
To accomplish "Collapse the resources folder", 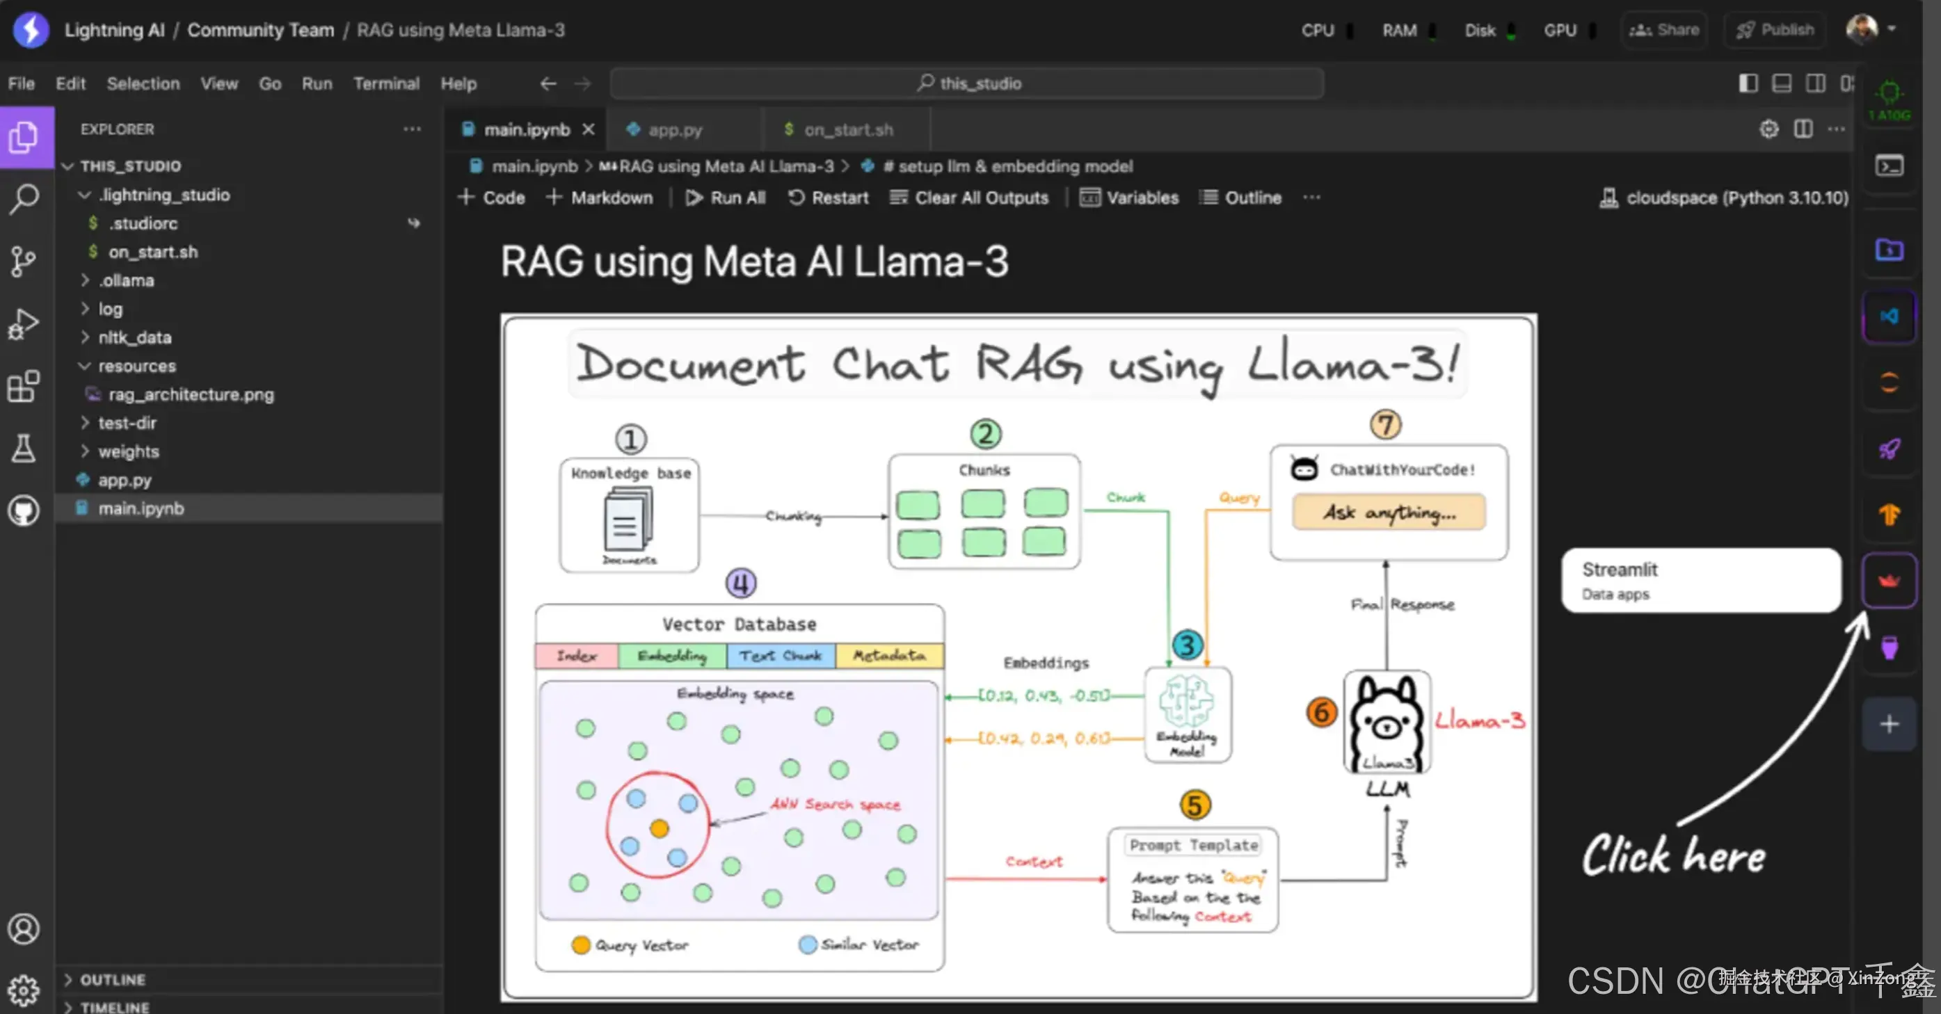I will click(84, 366).
